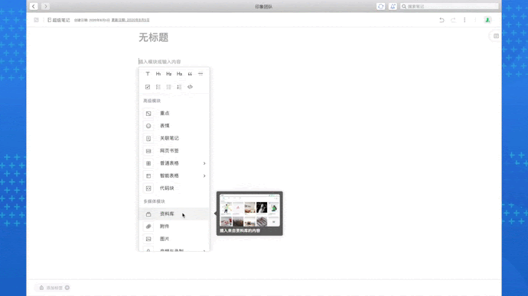Click the 普通表格 table icon
The width and height of the screenshot is (528, 296).
(148, 163)
